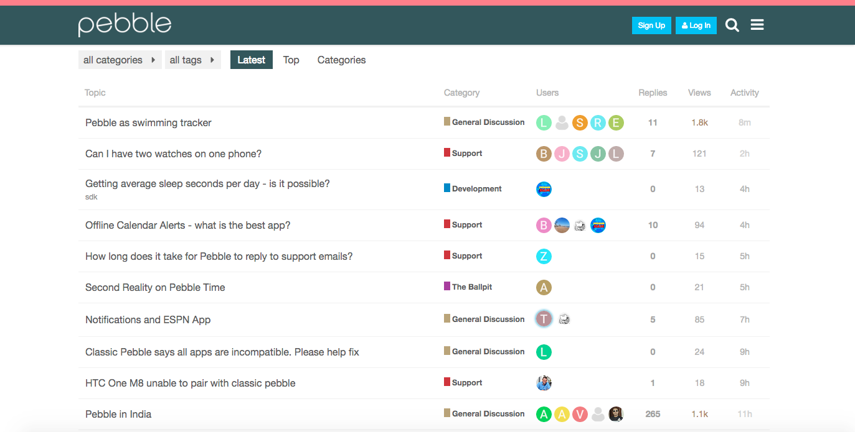The image size is (855, 432).
Task: Click dark photo avatar in Pebble in India row
Action: [616, 414]
